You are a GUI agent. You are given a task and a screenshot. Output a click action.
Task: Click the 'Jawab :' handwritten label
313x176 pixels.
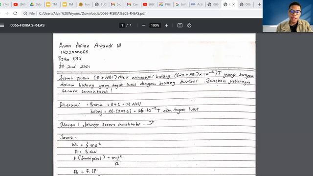68,137
